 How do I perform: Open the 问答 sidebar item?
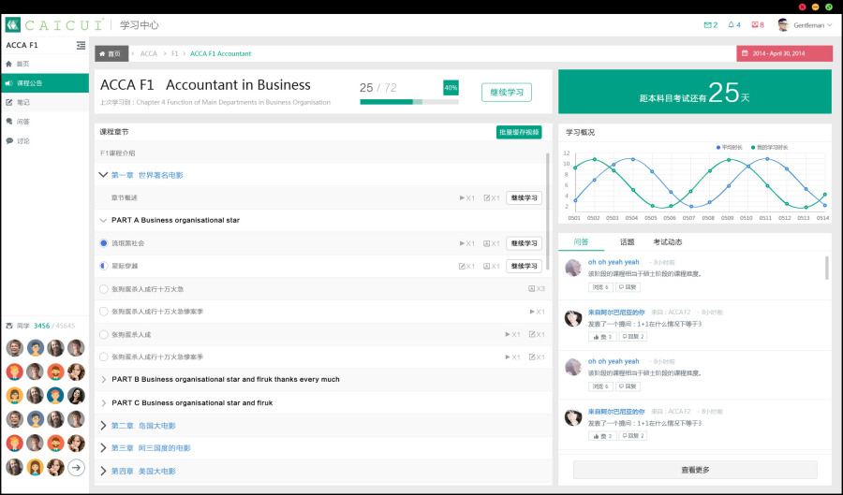pyautogui.click(x=45, y=122)
